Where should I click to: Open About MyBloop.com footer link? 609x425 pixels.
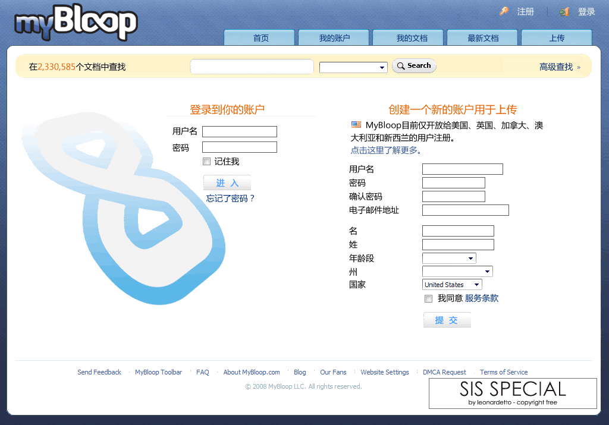[252, 372]
